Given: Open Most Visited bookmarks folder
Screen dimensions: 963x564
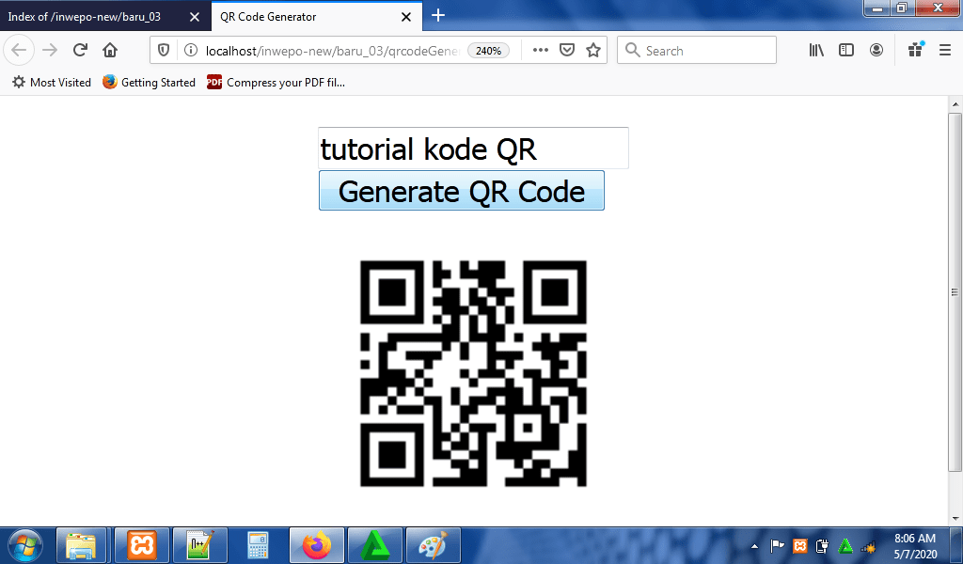Looking at the screenshot, I should point(52,82).
